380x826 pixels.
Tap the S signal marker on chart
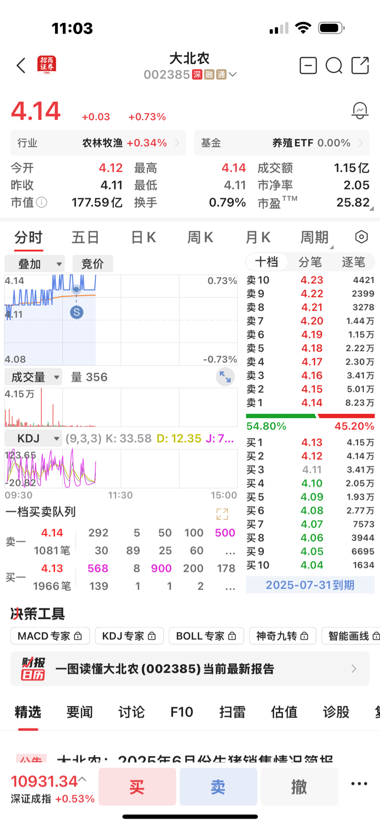pos(76,312)
